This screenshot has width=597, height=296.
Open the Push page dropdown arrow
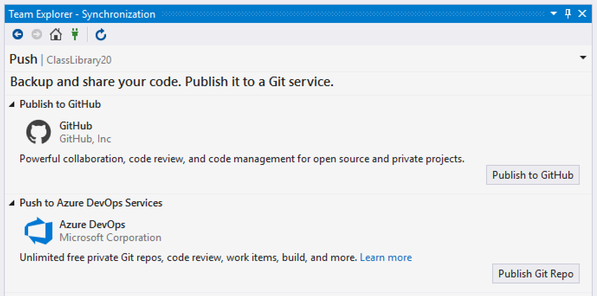click(583, 58)
